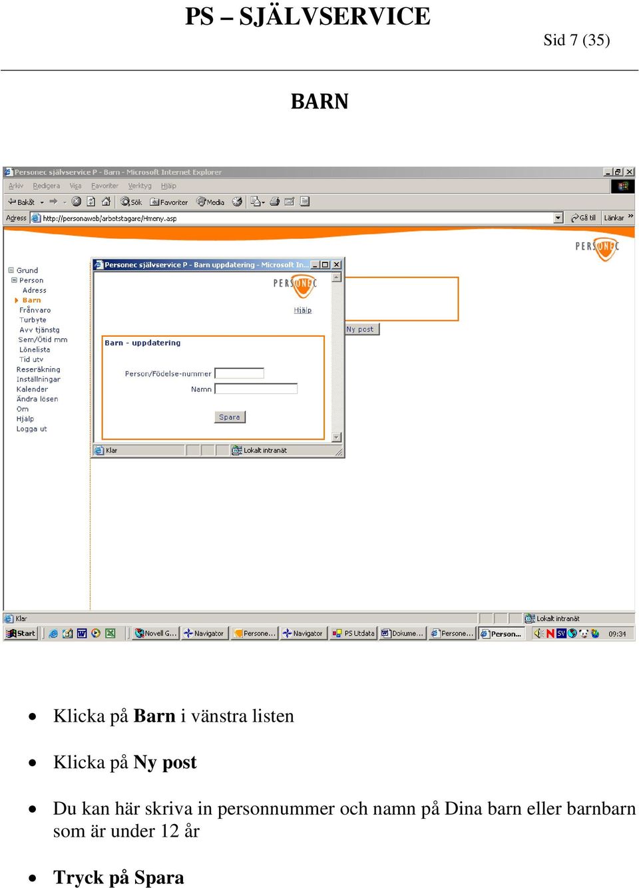
Task: Collapse the Grund tree node
Action: click(11, 270)
